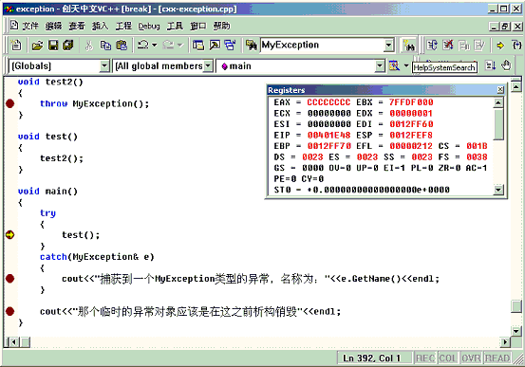The height and width of the screenshot is (367, 525).
Task: Expand the main function dropdown
Action: (380, 65)
